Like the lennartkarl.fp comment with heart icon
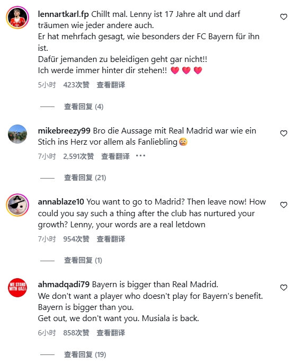This screenshot has width=295, height=364. (x=283, y=17)
